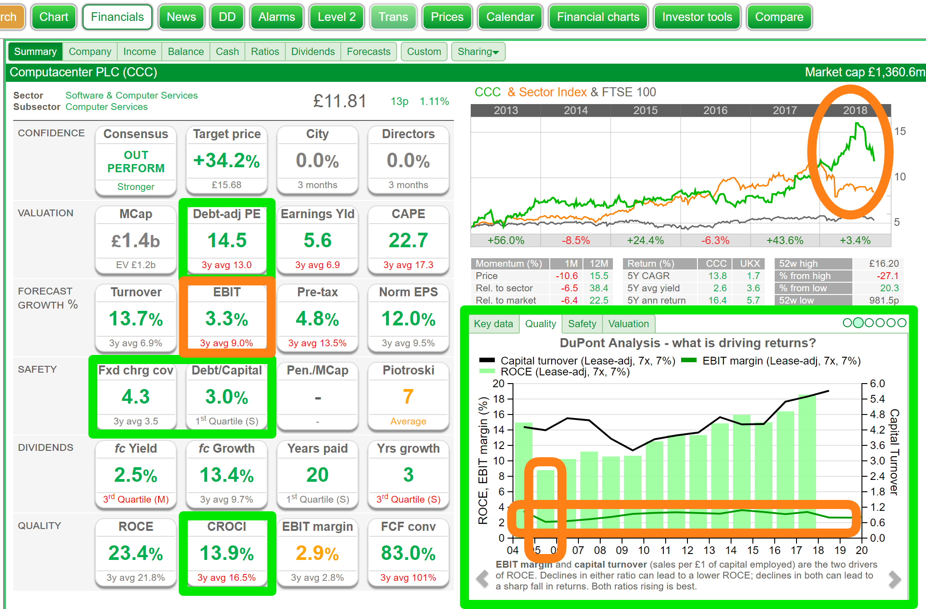Click the 52w low 981.5p value
This screenshot has width=926, height=609.
coord(884,300)
